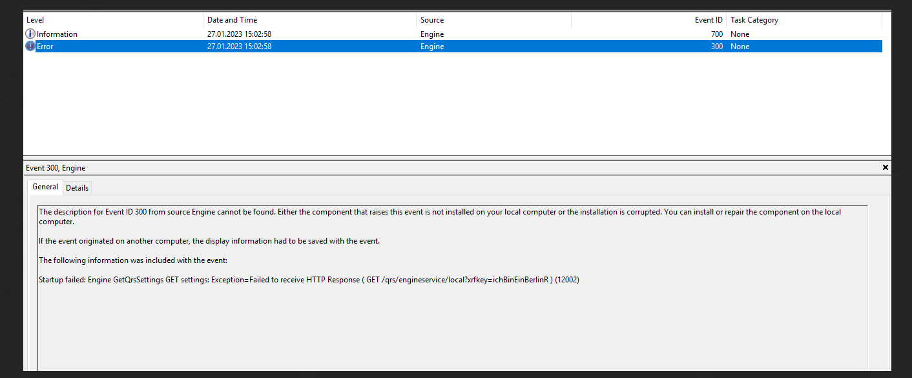Click the Event ID 300 value
Screen dimensions: 912x378
716,46
